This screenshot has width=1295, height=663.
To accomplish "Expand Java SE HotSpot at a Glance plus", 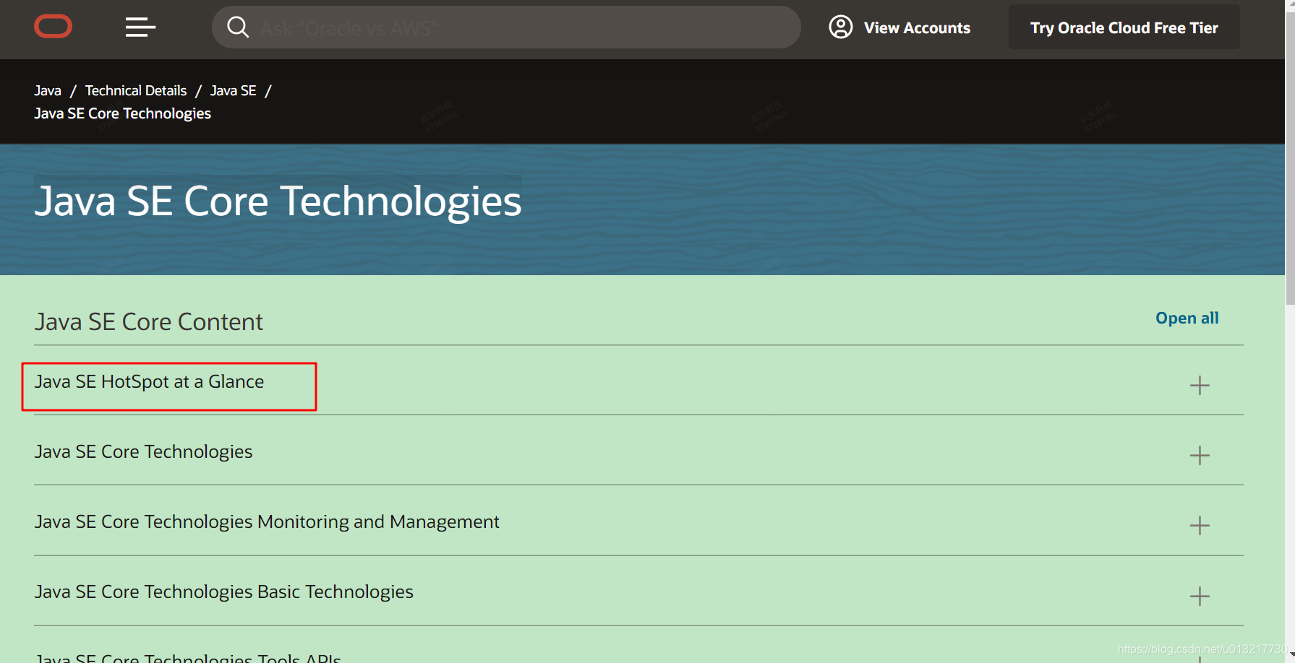I will 1200,385.
